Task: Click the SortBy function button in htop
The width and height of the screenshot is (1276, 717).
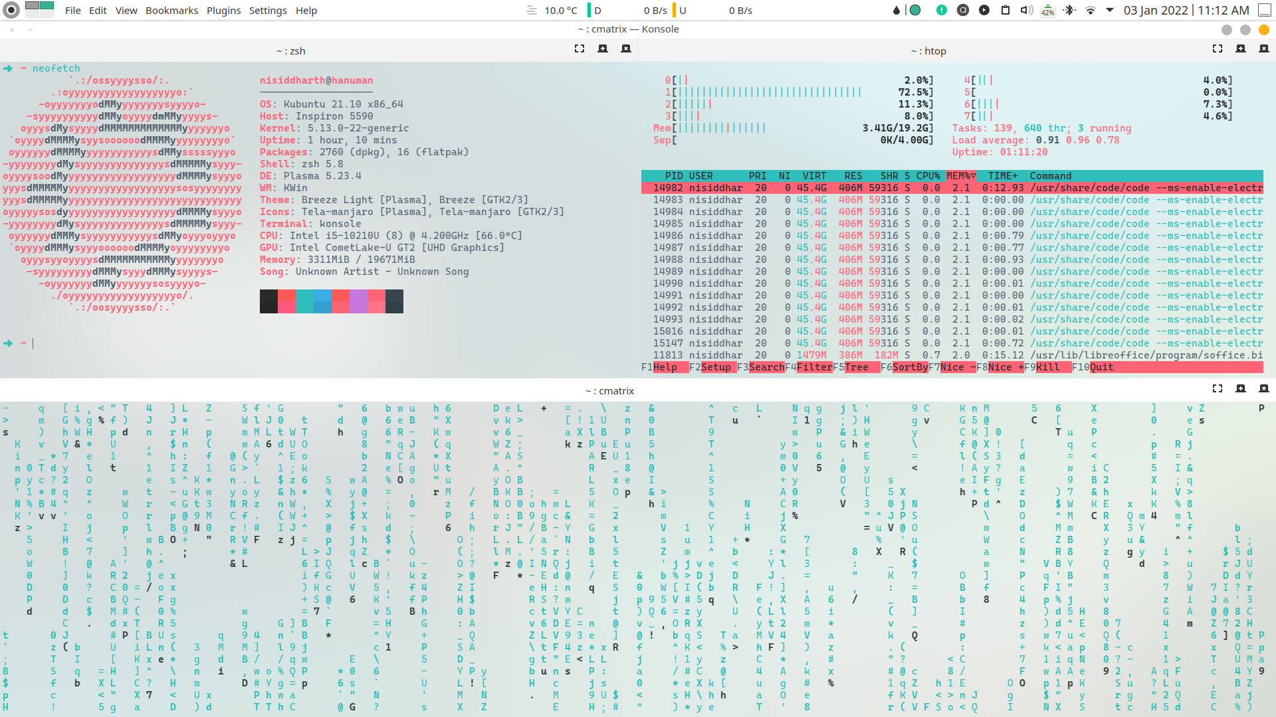Action: point(910,367)
